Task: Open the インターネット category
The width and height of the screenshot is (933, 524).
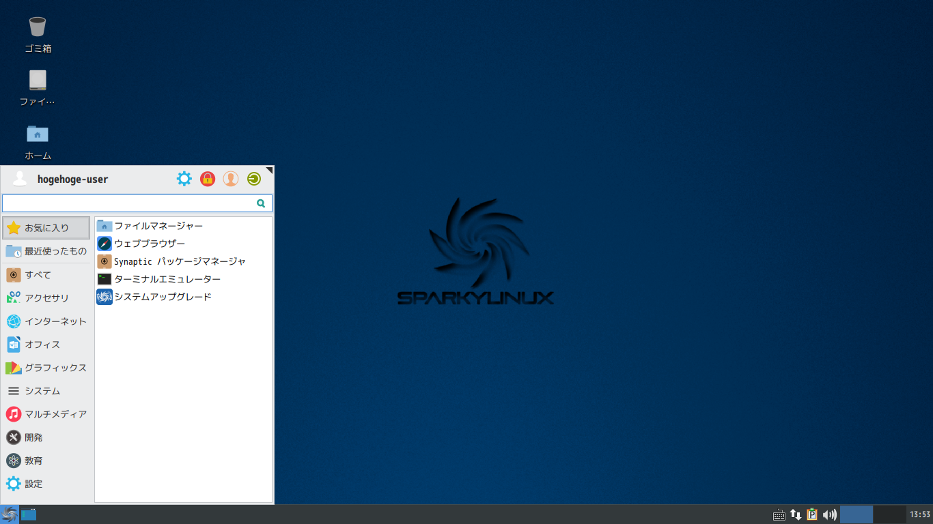Action: pos(46,321)
